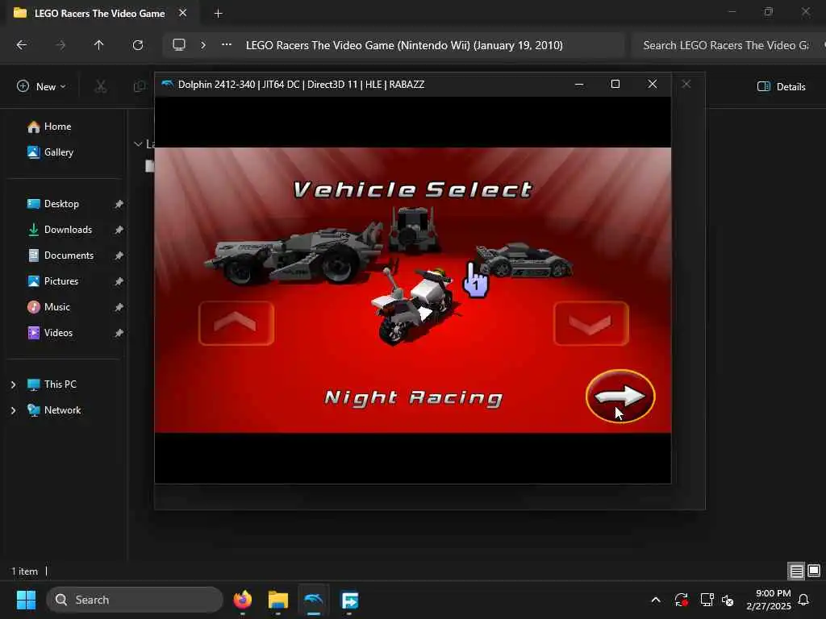Open the notifications bell
This screenshot has width=826, height=619.
804,600
